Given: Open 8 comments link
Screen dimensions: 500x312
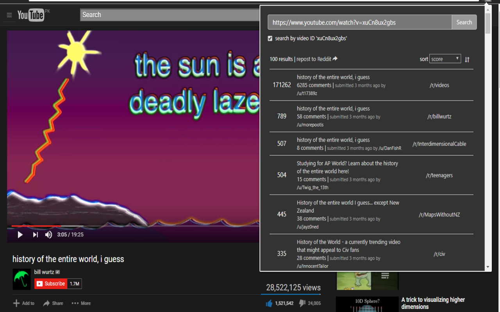Looking at the screenshot, I should (310, 148).
